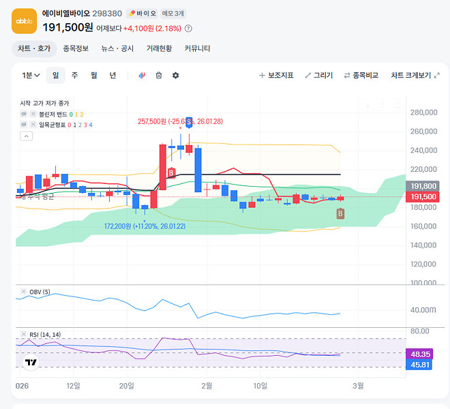Click the red 191,500 current price tag
This screenshot has width=450, height=409.
pos(423,196)
